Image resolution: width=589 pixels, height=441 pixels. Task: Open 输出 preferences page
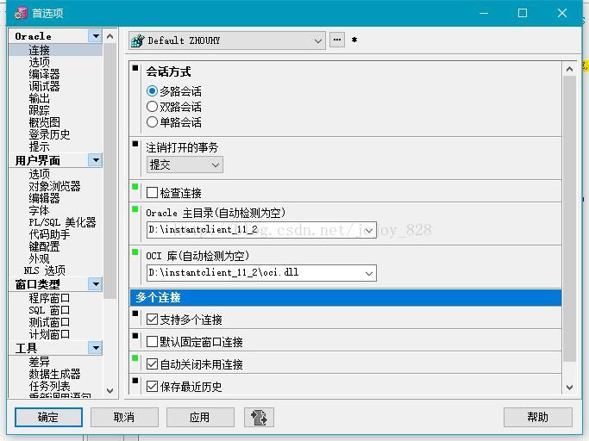point(39,98)
